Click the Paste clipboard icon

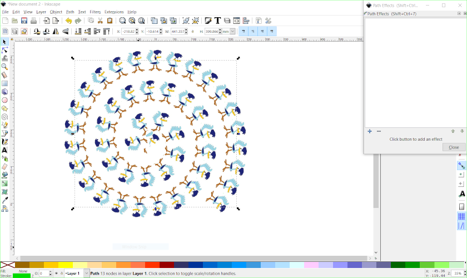coord(110,21)
